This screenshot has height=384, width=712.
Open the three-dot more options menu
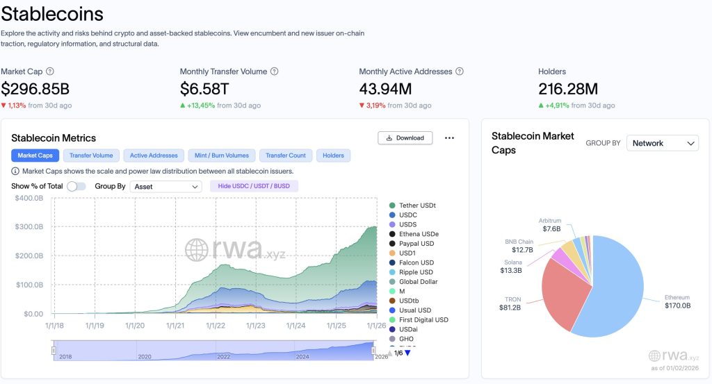(x=449, y=138)
